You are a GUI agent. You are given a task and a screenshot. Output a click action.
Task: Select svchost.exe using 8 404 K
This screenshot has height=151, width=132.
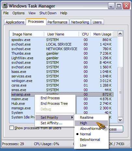point(62,62)
